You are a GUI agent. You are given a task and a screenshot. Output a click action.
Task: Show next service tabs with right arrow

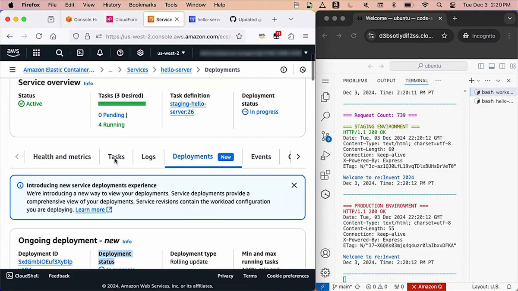tap(298, 156)
